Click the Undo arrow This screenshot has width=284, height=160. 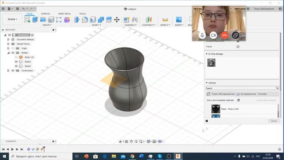(24, 9)
